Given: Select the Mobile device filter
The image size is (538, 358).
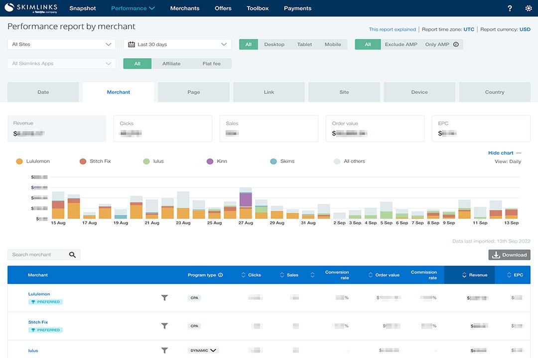Looking at the screenshot, I should [x=333, y=44].
